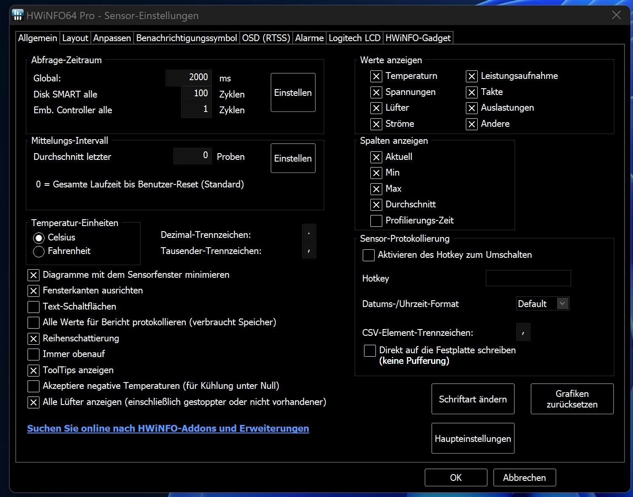
Task: Switch to HWiNFO-Gadget tab
Action: tap(418, 38)
